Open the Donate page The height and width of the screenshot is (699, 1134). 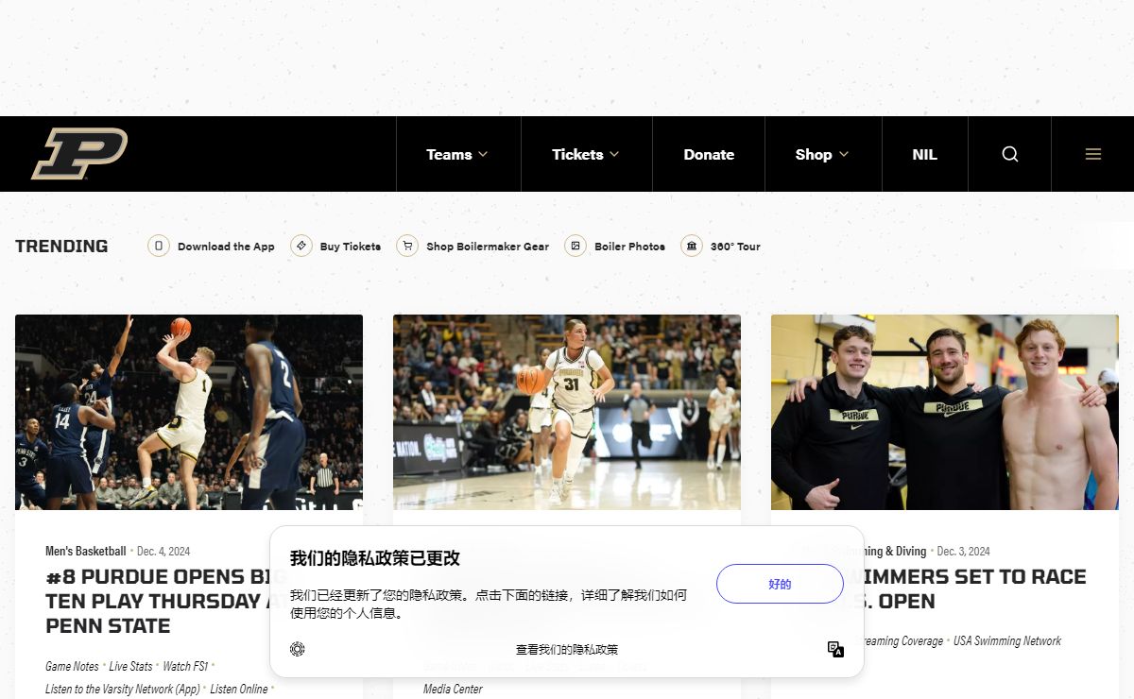click(709, 154)
